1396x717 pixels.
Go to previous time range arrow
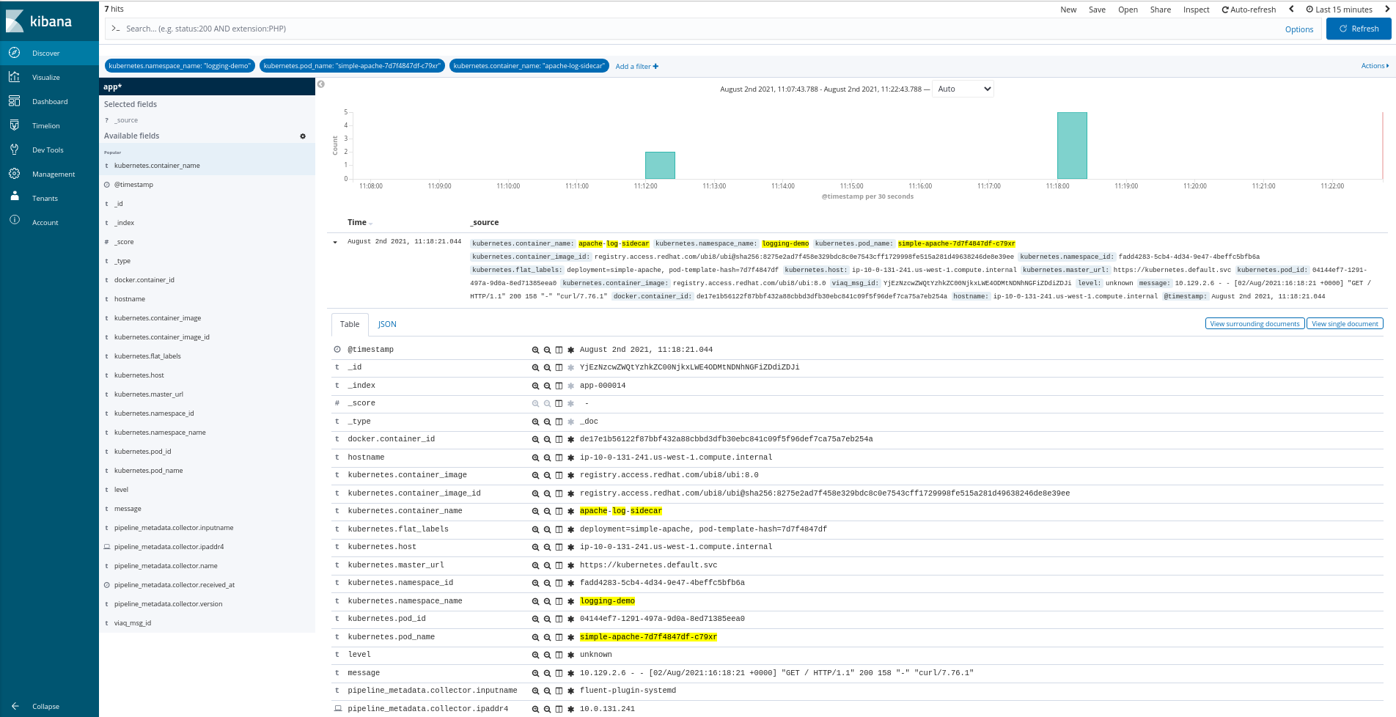coord(1291,10)
